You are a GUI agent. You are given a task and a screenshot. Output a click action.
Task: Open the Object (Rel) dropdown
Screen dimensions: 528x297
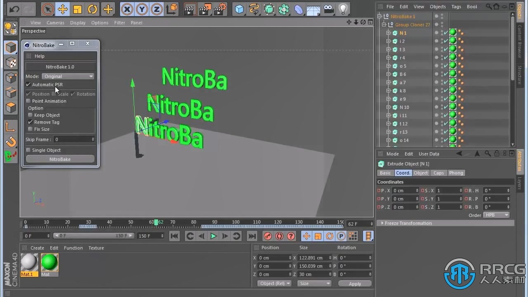tap(274, 283)
